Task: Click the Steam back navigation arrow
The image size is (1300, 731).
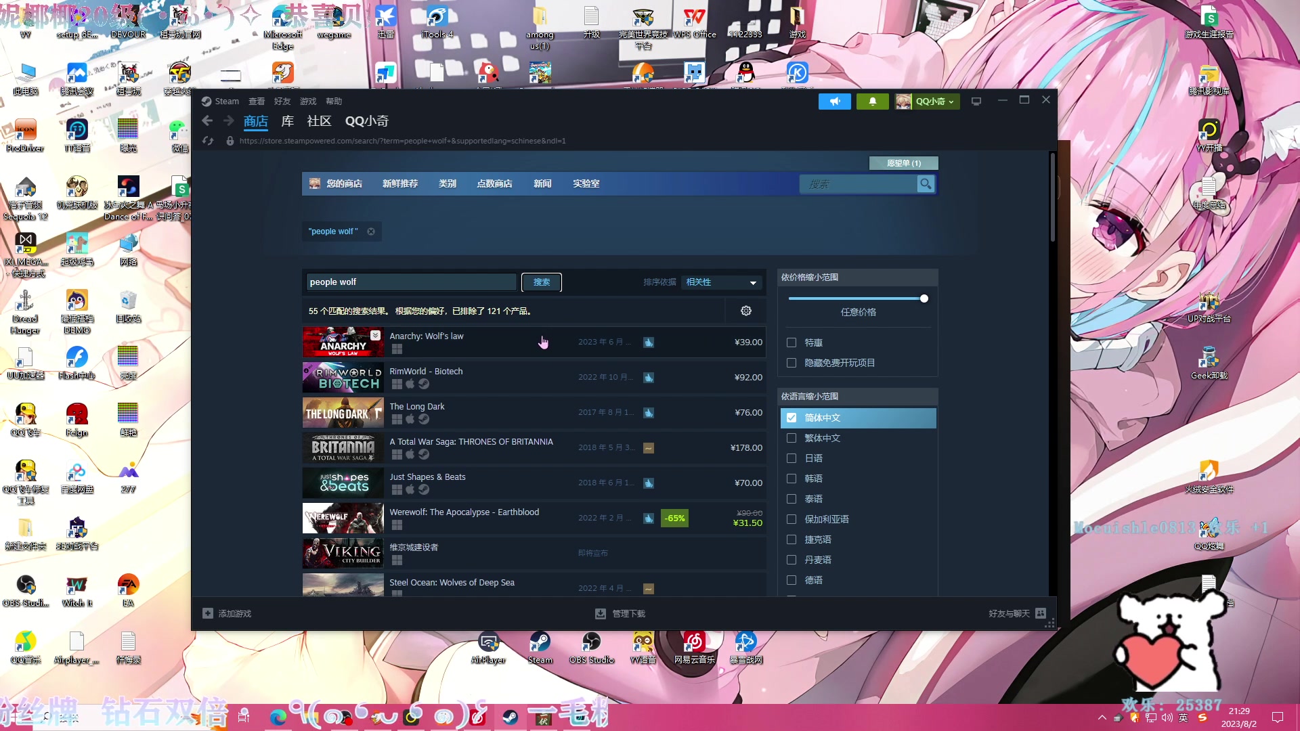Action: 207,121
